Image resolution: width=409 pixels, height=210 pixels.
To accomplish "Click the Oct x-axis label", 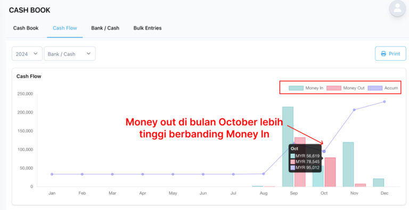I will pyautogui.click(x=324, y=193).
